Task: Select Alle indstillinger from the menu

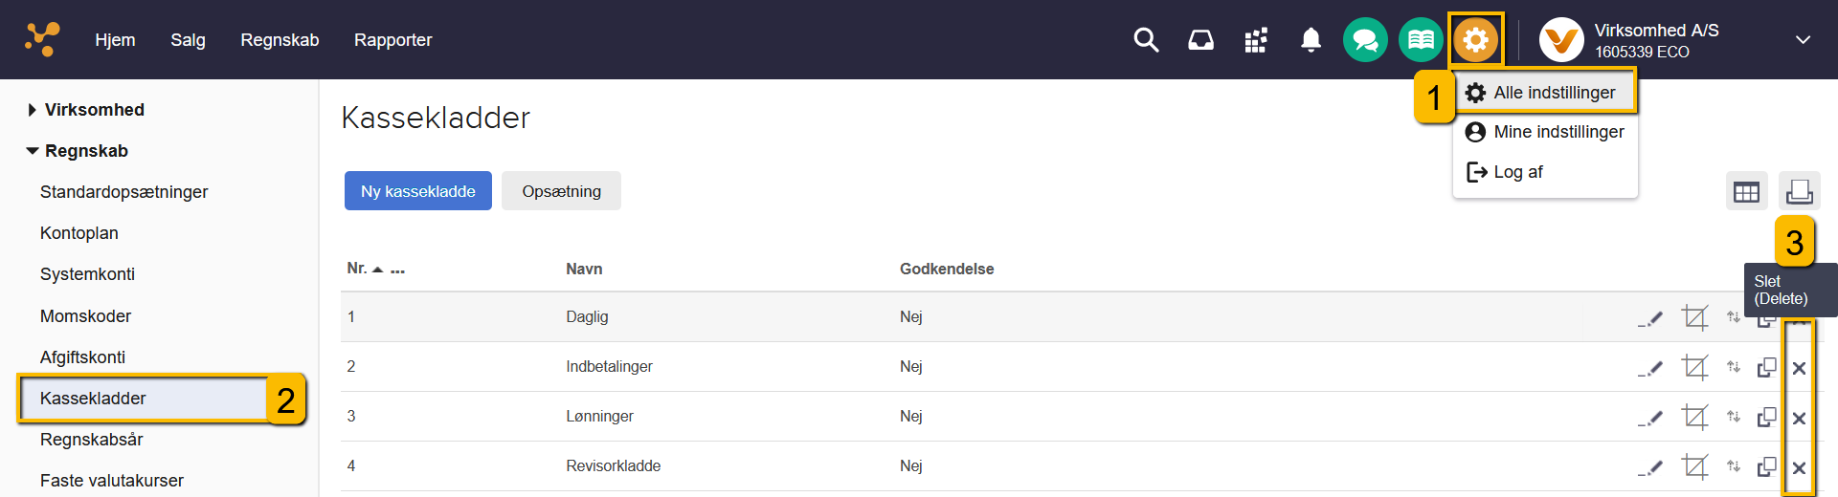Action: [x=1553, y=93]
